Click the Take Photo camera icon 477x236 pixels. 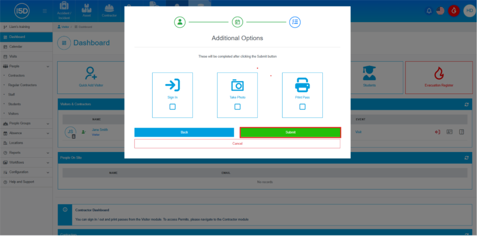(237, 85)
